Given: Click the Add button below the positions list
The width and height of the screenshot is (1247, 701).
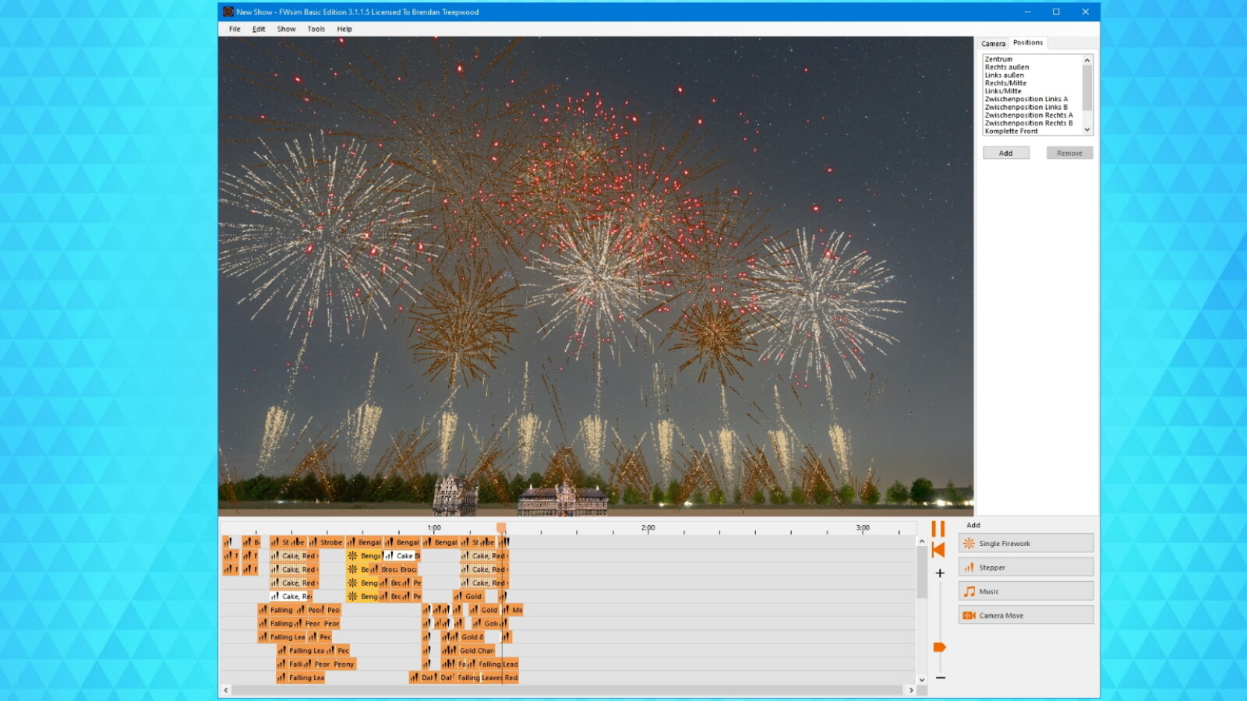Looking at the screenshot, I should [1006, 153].
